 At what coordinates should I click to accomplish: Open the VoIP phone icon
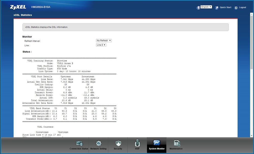tap(137, 143)
